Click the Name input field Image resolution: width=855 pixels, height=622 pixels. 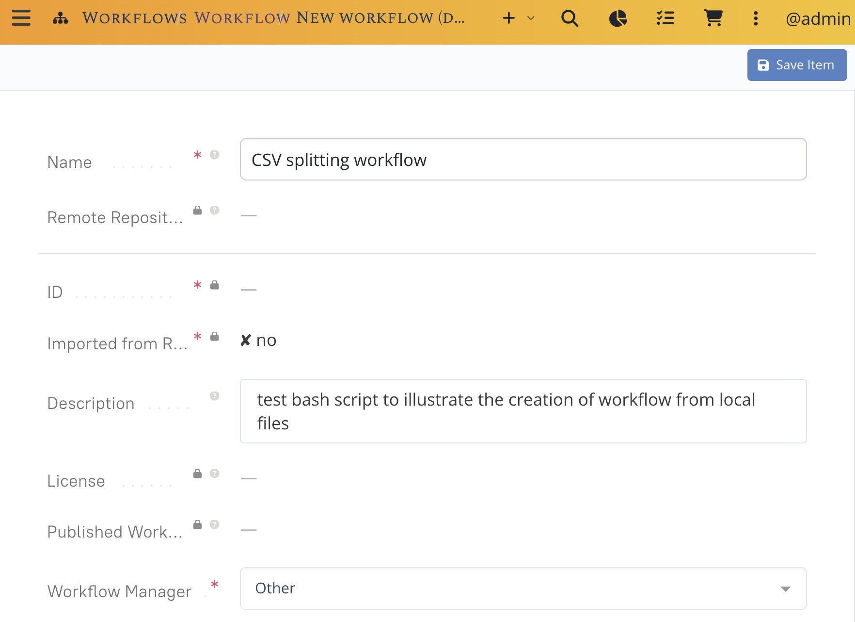pyautogui.click(x=523, y=159)
